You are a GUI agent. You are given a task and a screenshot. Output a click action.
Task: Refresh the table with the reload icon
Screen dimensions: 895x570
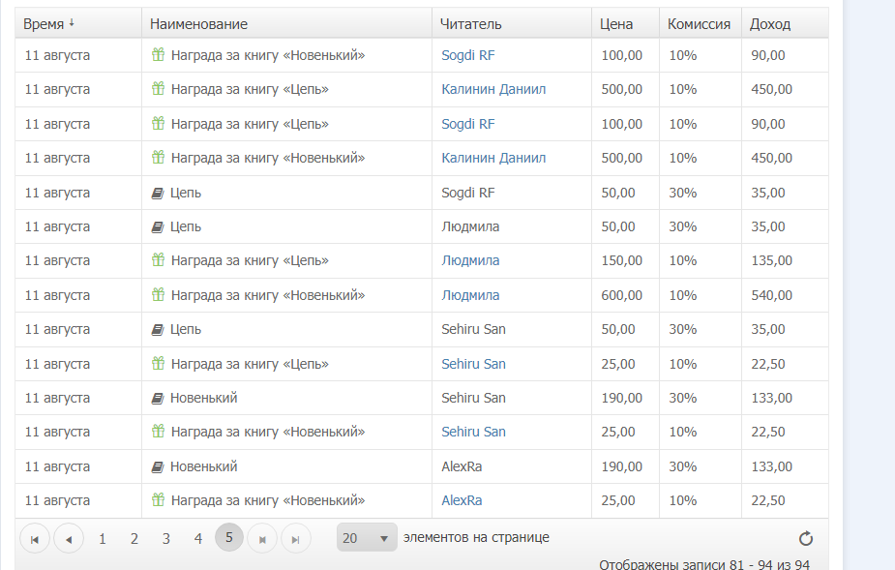pos(805,539)
